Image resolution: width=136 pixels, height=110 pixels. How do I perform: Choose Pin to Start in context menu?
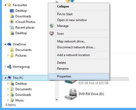tap(65, 14)
